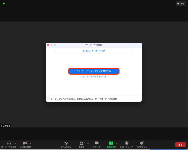Click the red 終了 end button
Image resolution: width=188 pixels, height=150 pixels.
(x=180, y=145)
